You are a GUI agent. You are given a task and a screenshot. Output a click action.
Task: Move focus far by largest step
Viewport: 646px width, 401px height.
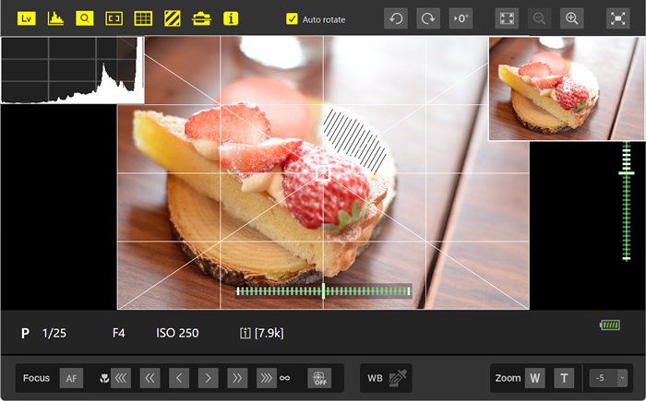[267, 378]
